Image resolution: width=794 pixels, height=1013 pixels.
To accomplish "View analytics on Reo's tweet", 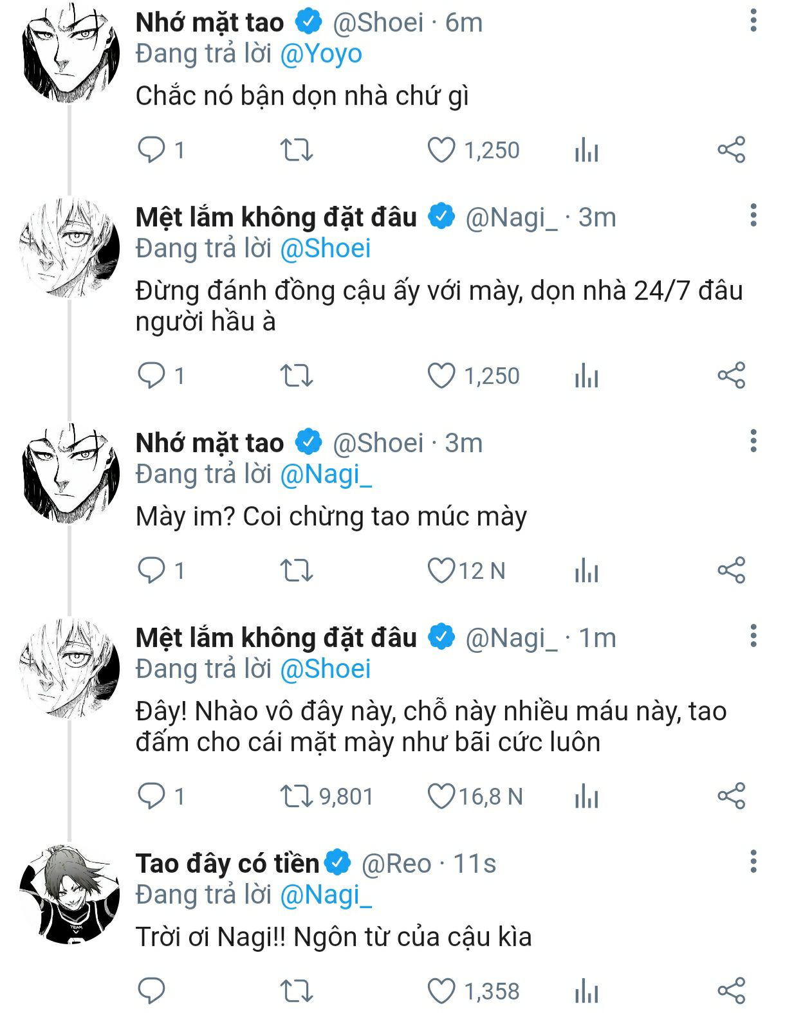I will (x=586, y=991).
